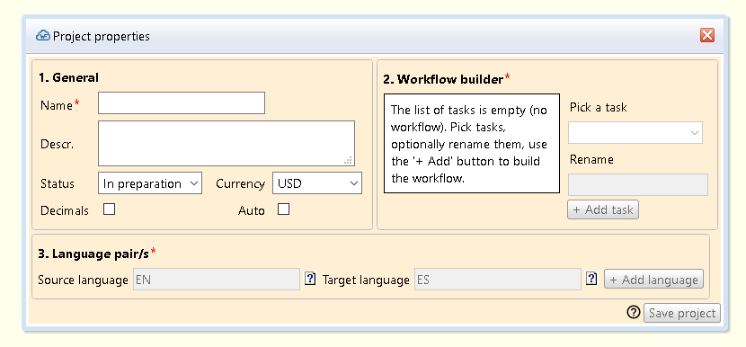Select the Target language field showing ES
746x347 pixels.
[x=498, y=280]
